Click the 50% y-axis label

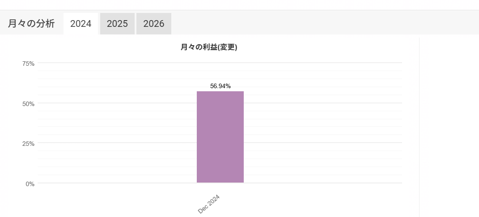28,104
